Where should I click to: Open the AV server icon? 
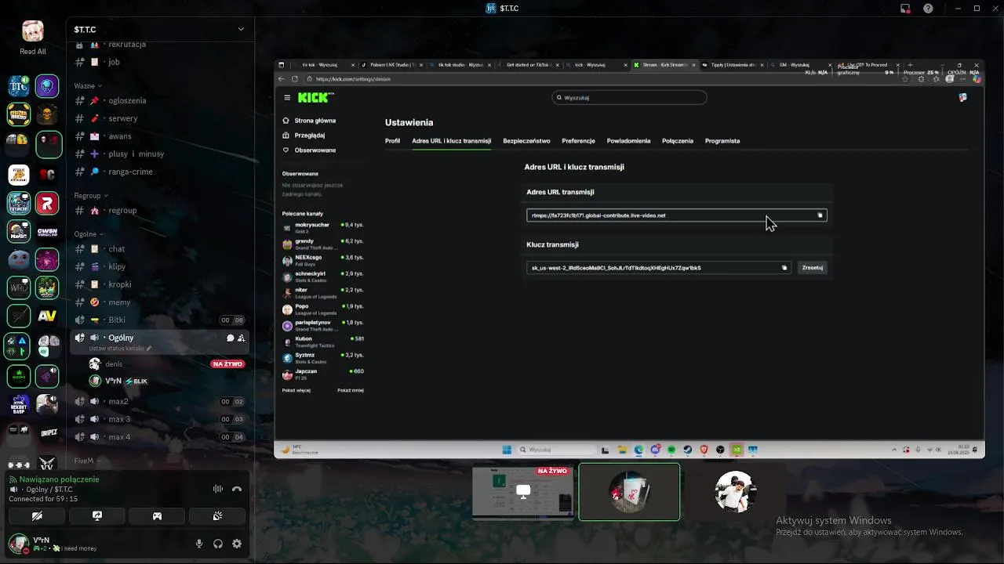[48, 316]
